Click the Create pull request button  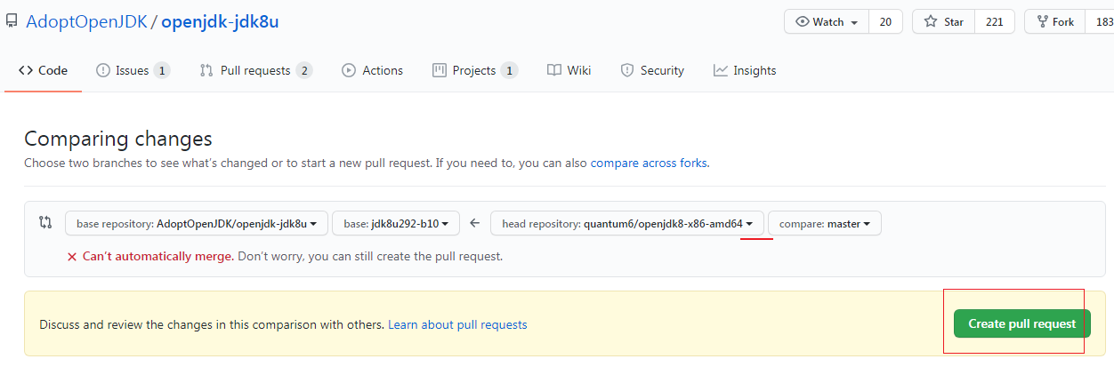[x=1022, y=324]
